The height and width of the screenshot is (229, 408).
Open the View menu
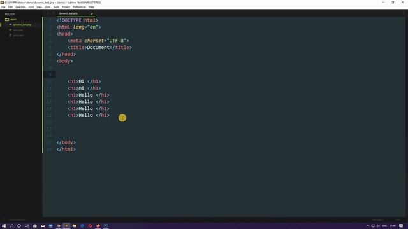click(39, 7)
